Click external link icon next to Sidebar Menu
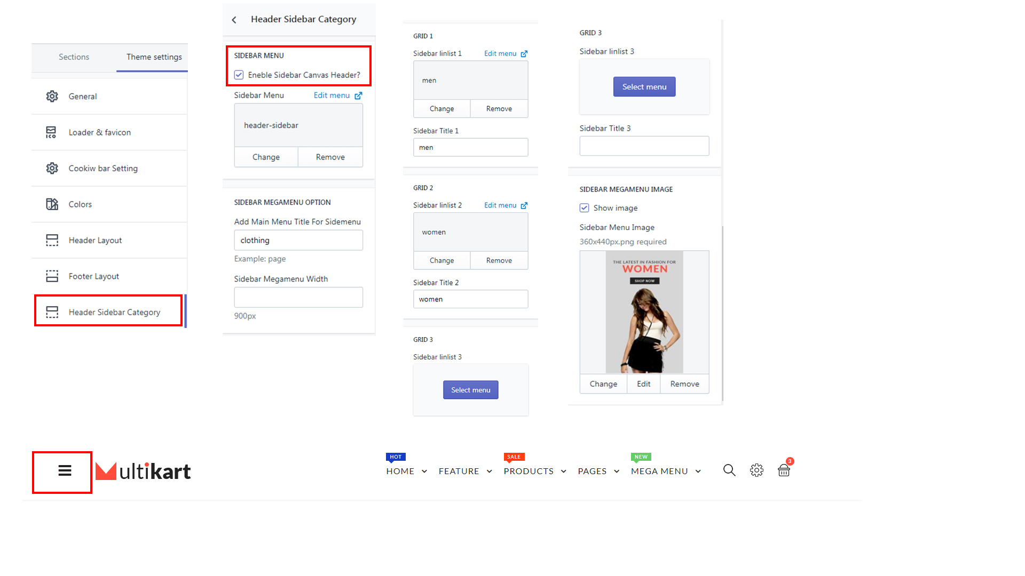The image size is (1025, 576). click(359, 95)
